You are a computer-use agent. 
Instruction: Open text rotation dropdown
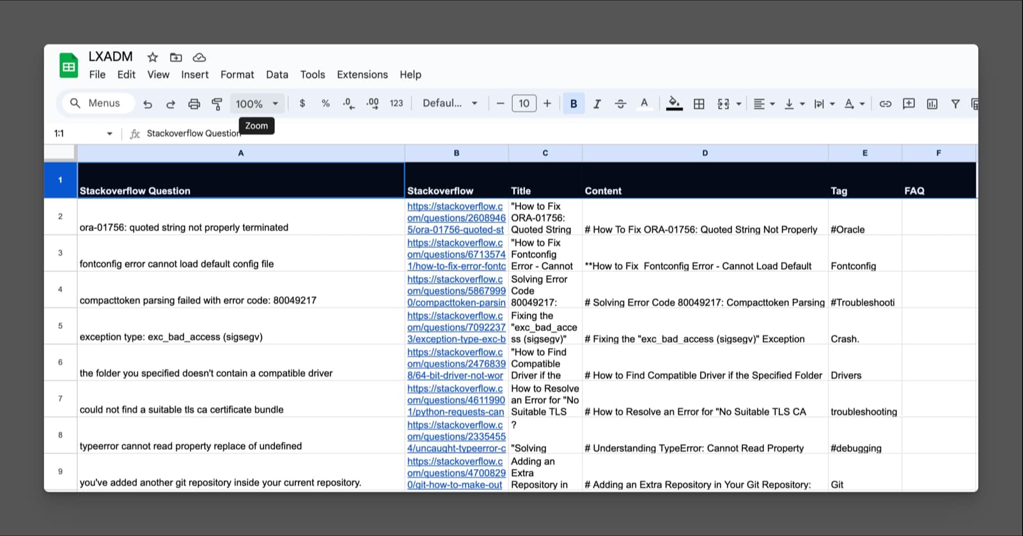[x=854, y=103]
